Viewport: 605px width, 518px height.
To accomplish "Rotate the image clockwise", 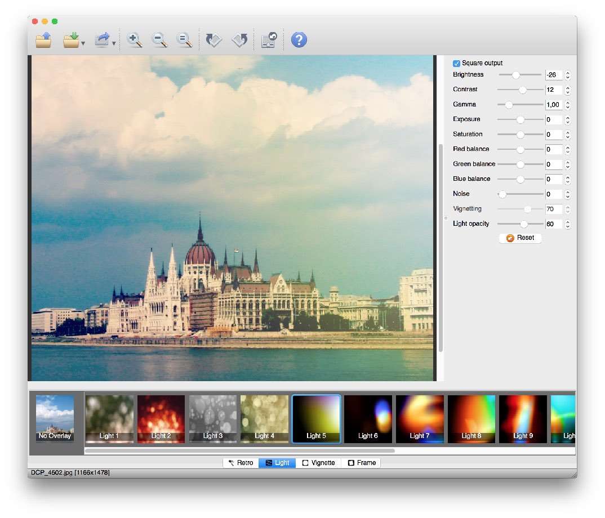I will tap(240, 40).
